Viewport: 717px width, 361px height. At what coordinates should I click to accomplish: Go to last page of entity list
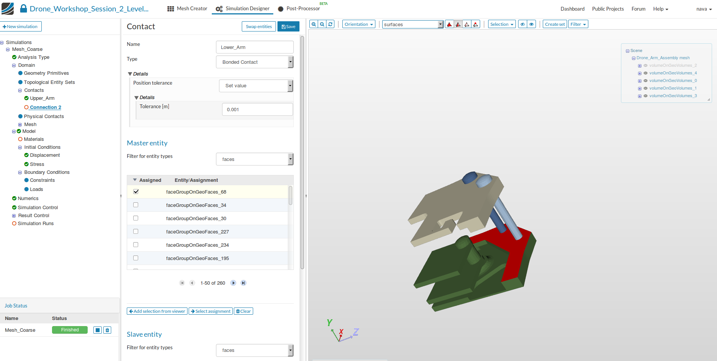point(244,283)
